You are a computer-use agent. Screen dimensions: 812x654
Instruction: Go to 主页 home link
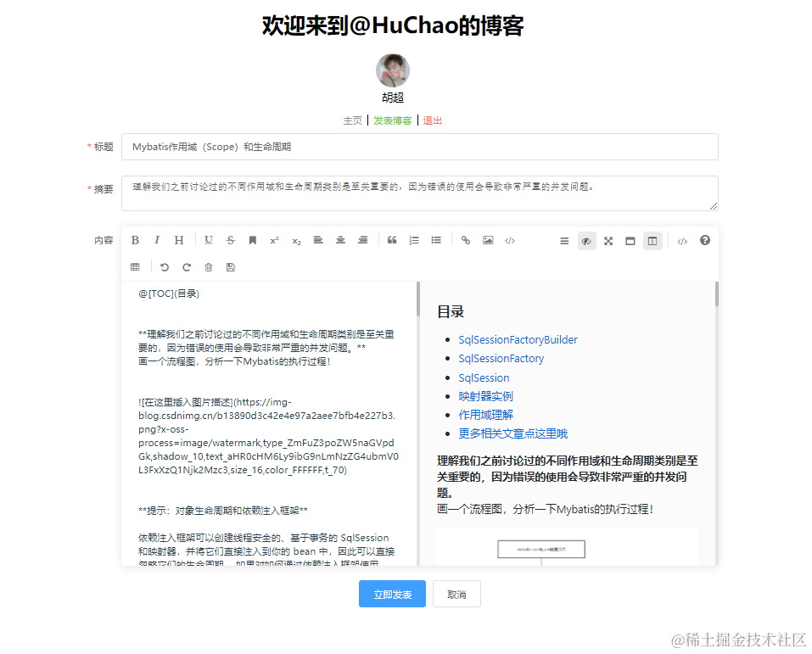coord(353,120)
